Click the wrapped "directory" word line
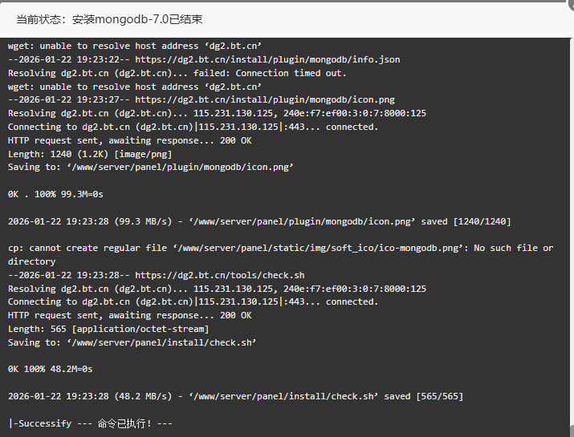 pos(31,261)
